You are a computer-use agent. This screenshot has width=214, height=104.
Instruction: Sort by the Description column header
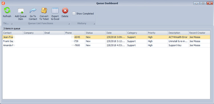pos(178,33)
